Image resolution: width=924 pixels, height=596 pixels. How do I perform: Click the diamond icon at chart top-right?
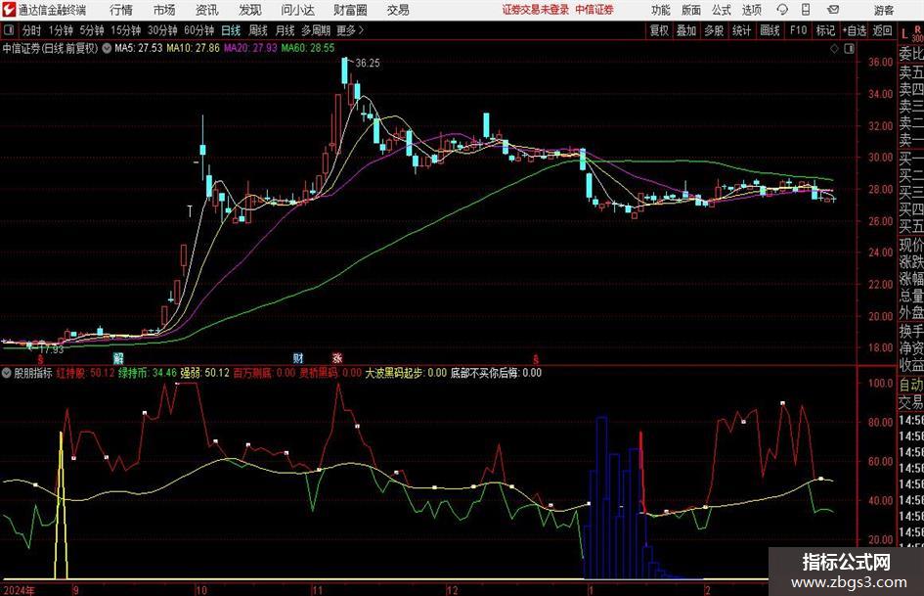[834, 48]
